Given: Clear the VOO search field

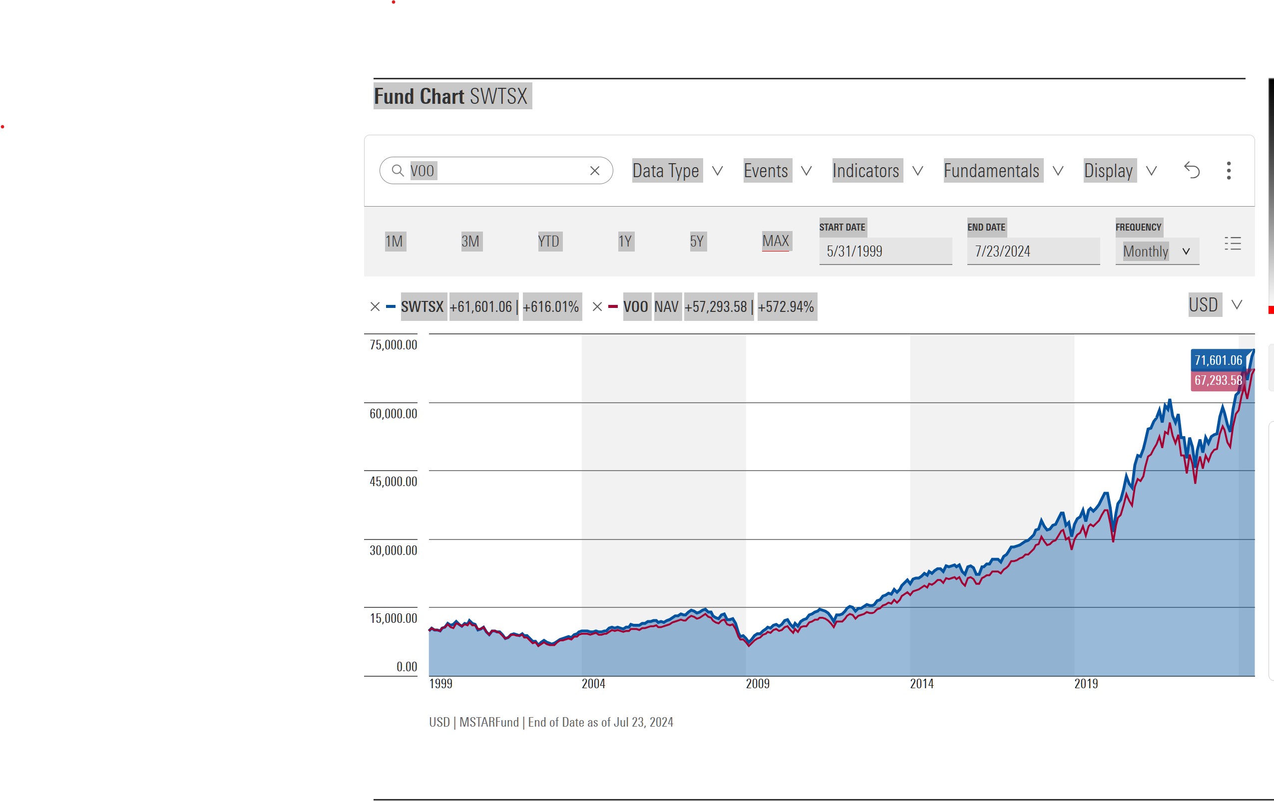Looking at the screenshot, I should point(595,171).
